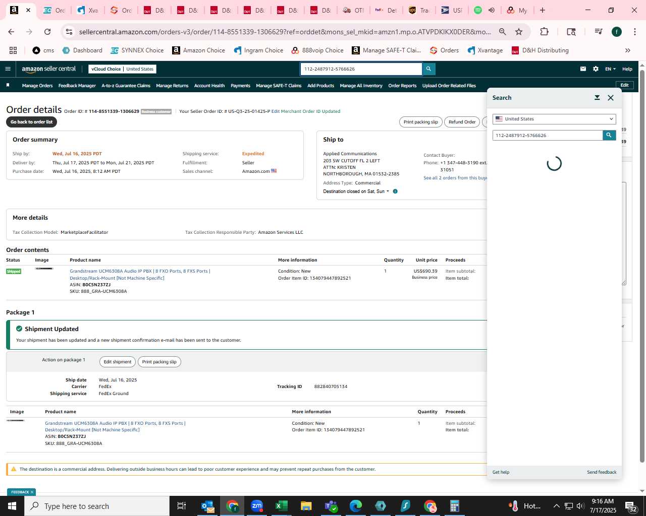Open the Chrome apps grid icon
This screenshot has width=646, height=516.
tap(13, 50)
